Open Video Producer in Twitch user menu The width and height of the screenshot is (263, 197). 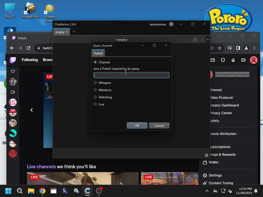click(221, 98)
